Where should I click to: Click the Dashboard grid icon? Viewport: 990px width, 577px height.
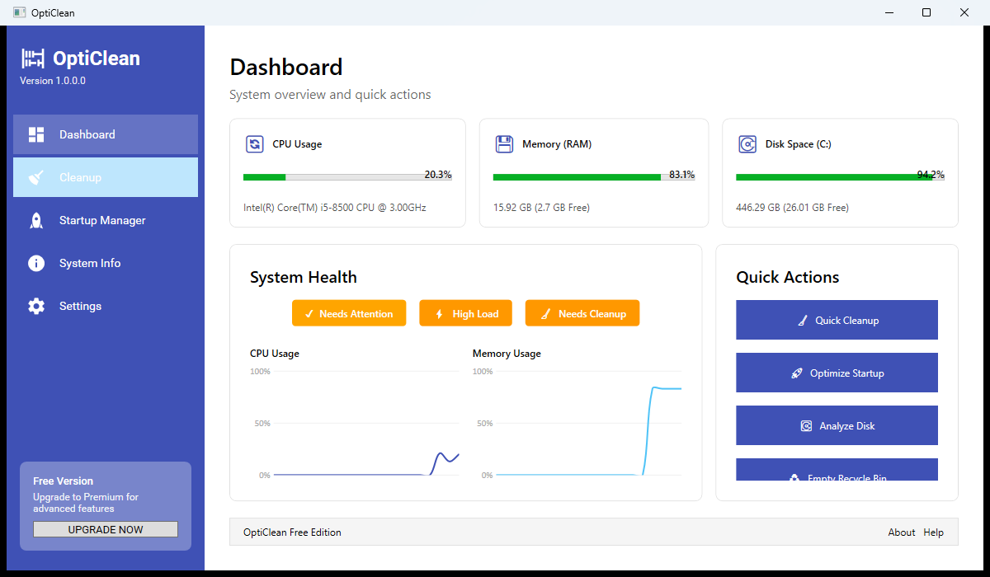tap(36, 134)
